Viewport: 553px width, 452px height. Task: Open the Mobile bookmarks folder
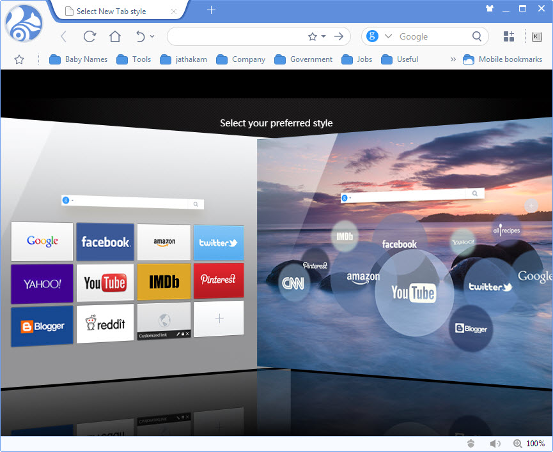[x=502, y=59]
